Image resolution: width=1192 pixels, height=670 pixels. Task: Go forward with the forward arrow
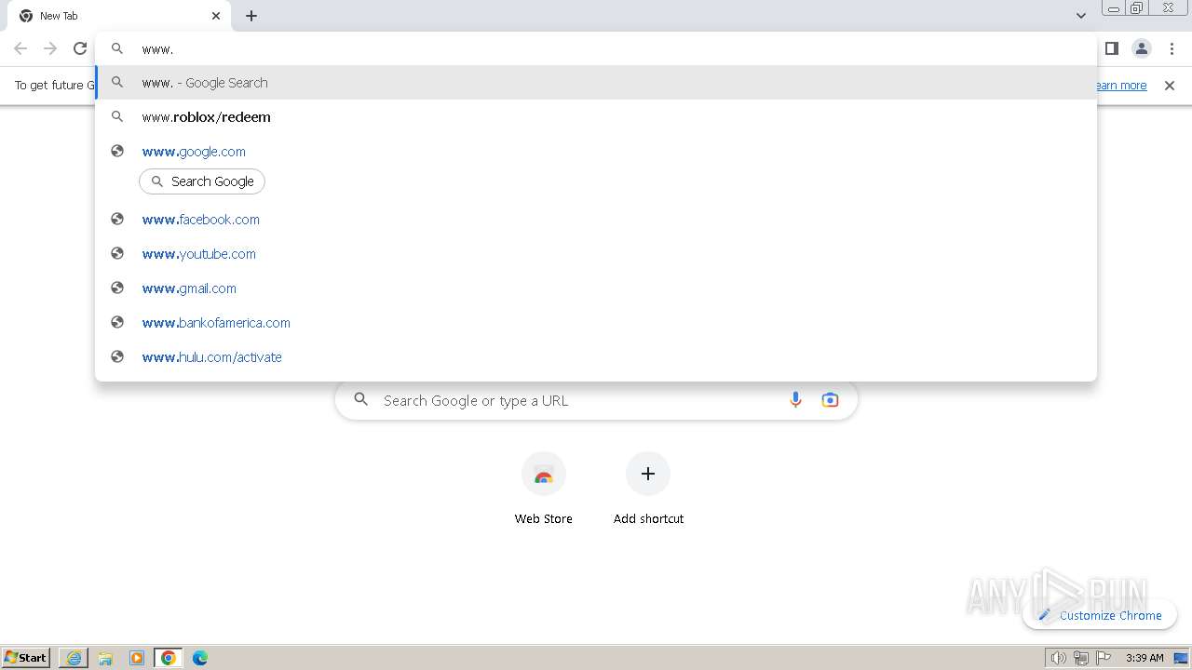point(50,48)
